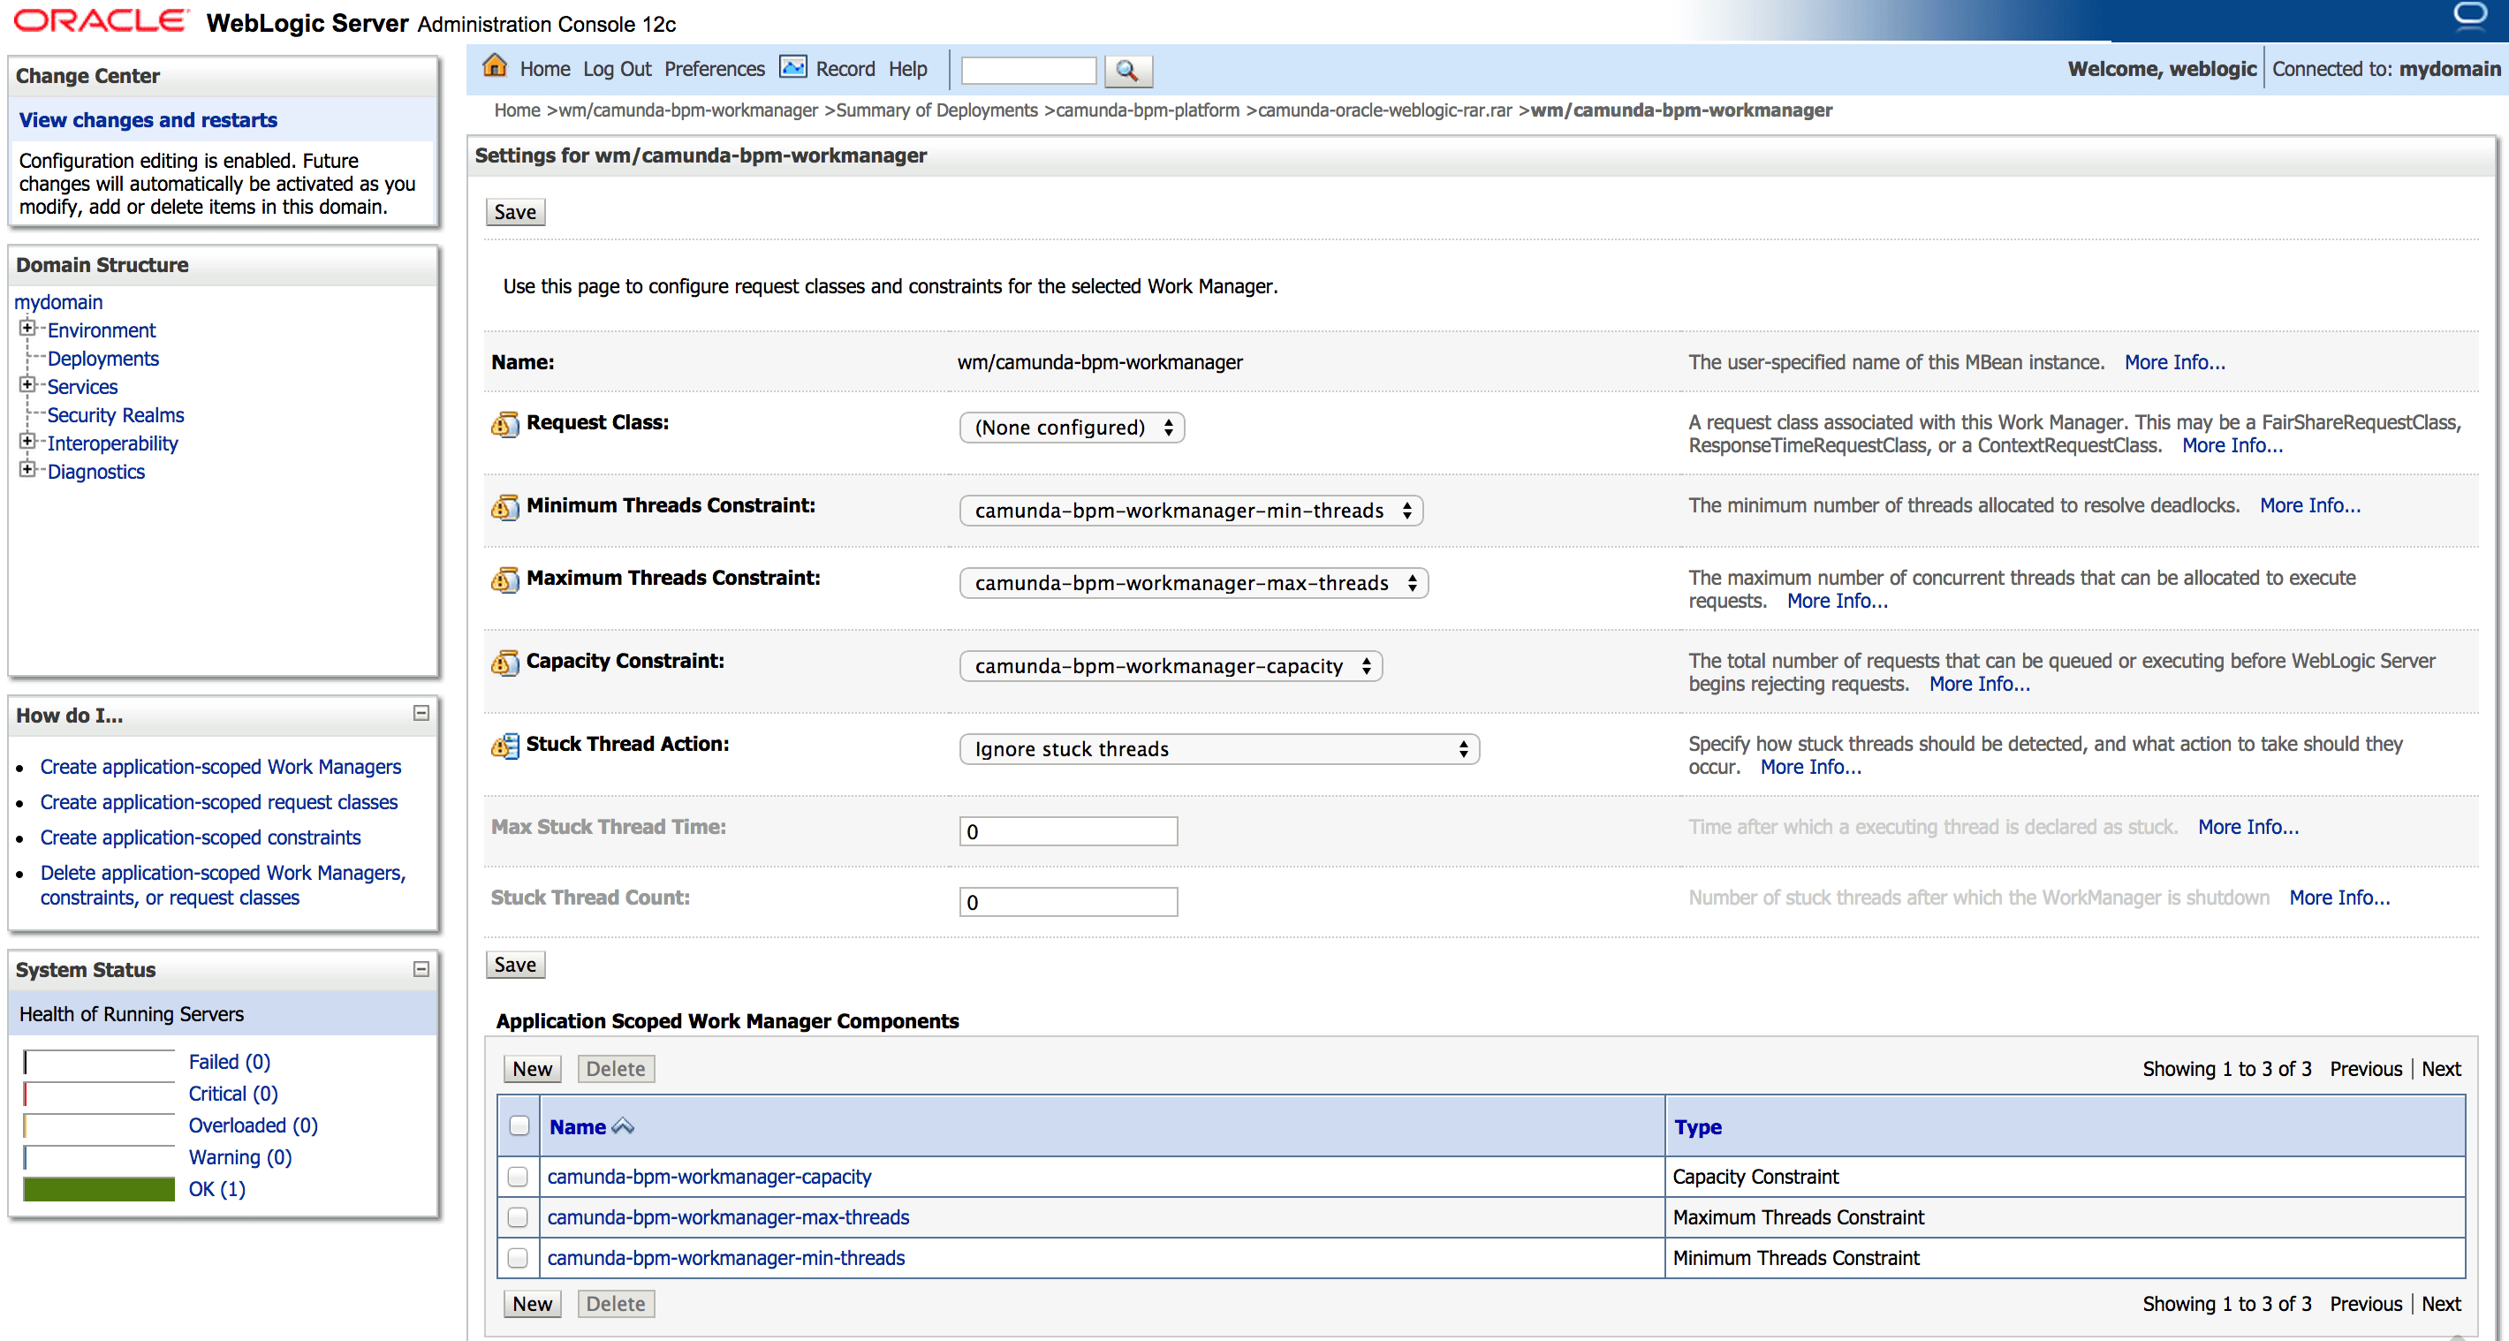Collapse the How do I panel
This screenshot has width=2509, height=1341.
pos(421,714)
